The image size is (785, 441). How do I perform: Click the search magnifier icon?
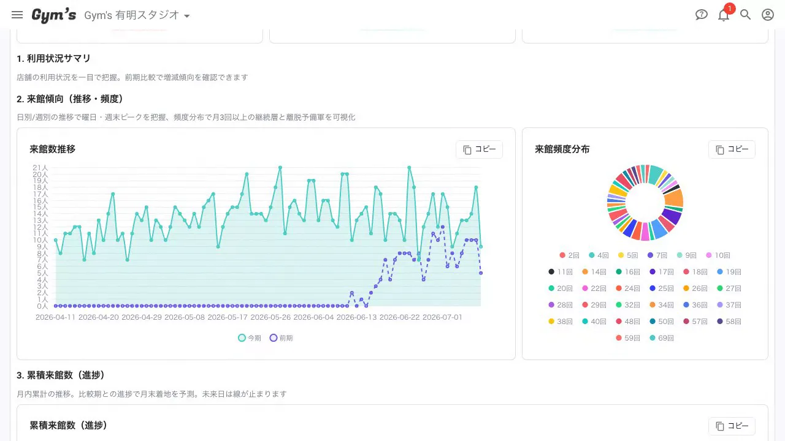(x=746, y=15)
